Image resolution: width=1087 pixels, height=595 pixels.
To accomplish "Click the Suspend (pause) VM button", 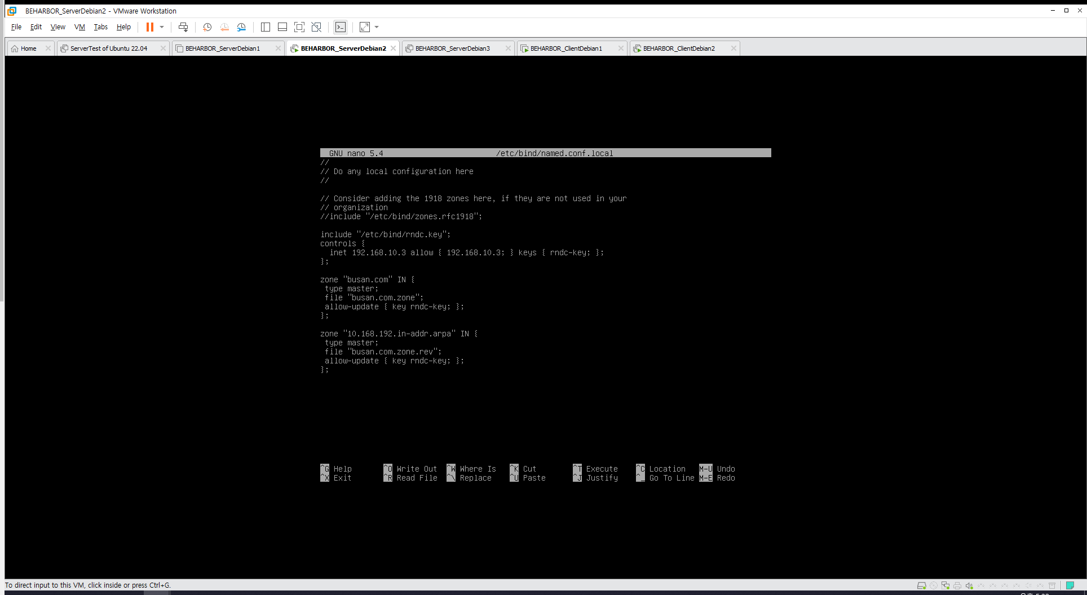I will (150, 27).
